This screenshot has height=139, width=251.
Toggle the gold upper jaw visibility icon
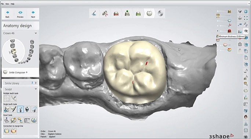tap(229, 11)
